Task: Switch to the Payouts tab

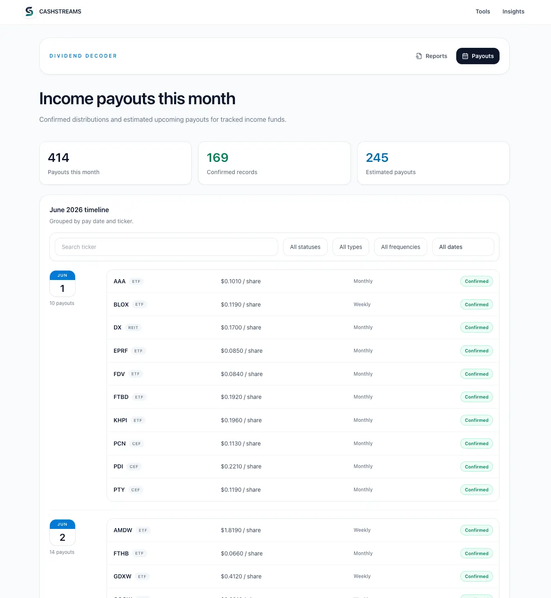Action: pos(477,56)
